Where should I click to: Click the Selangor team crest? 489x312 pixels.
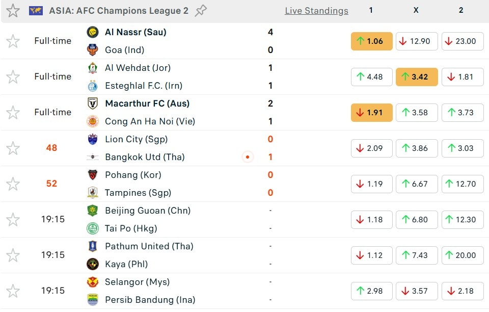[92, 282]
